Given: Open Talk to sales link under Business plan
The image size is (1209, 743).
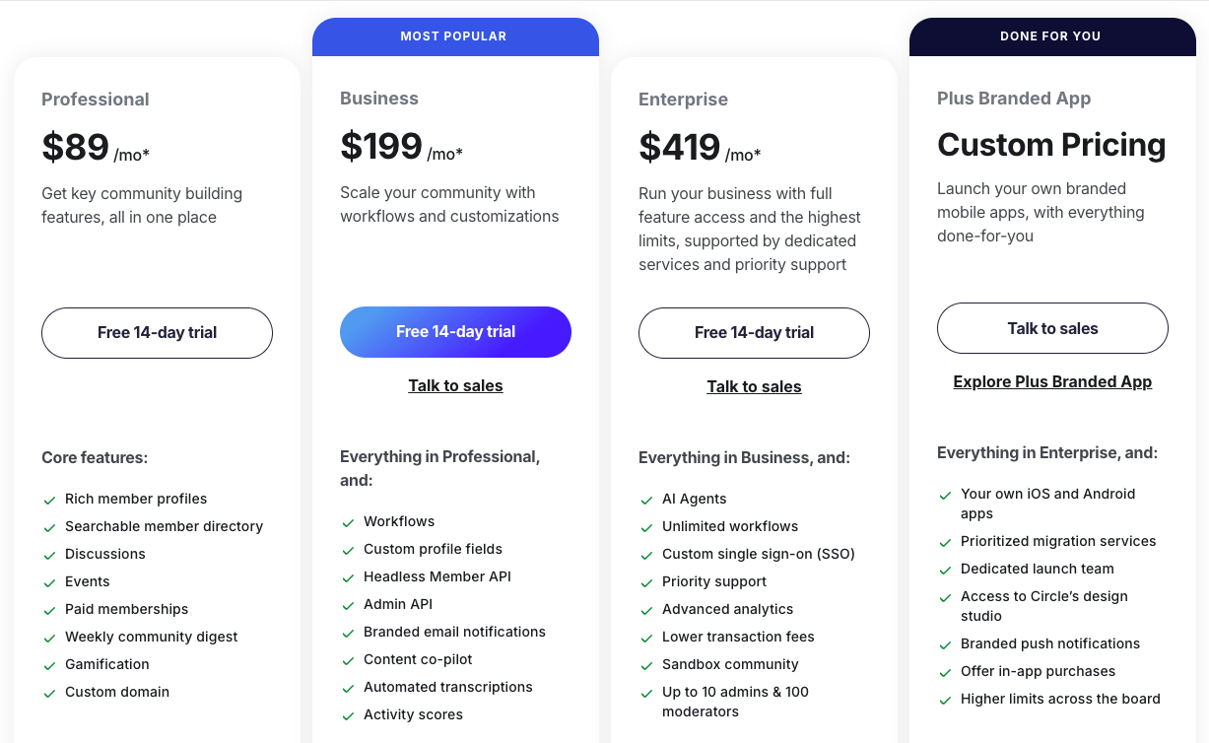Looking at the screenshot, I should click(x=455, y=385).
